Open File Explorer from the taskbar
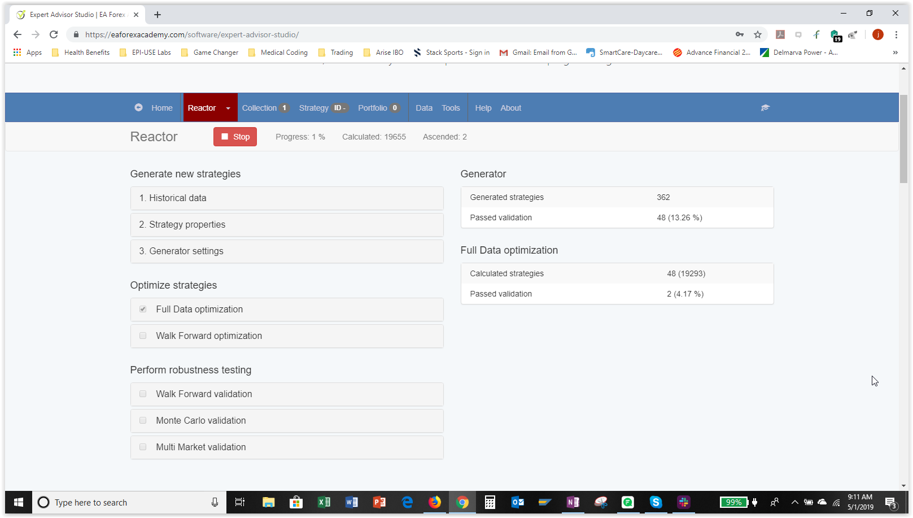The width and height of the screenshot is (913, 518). tap(268, 502)
